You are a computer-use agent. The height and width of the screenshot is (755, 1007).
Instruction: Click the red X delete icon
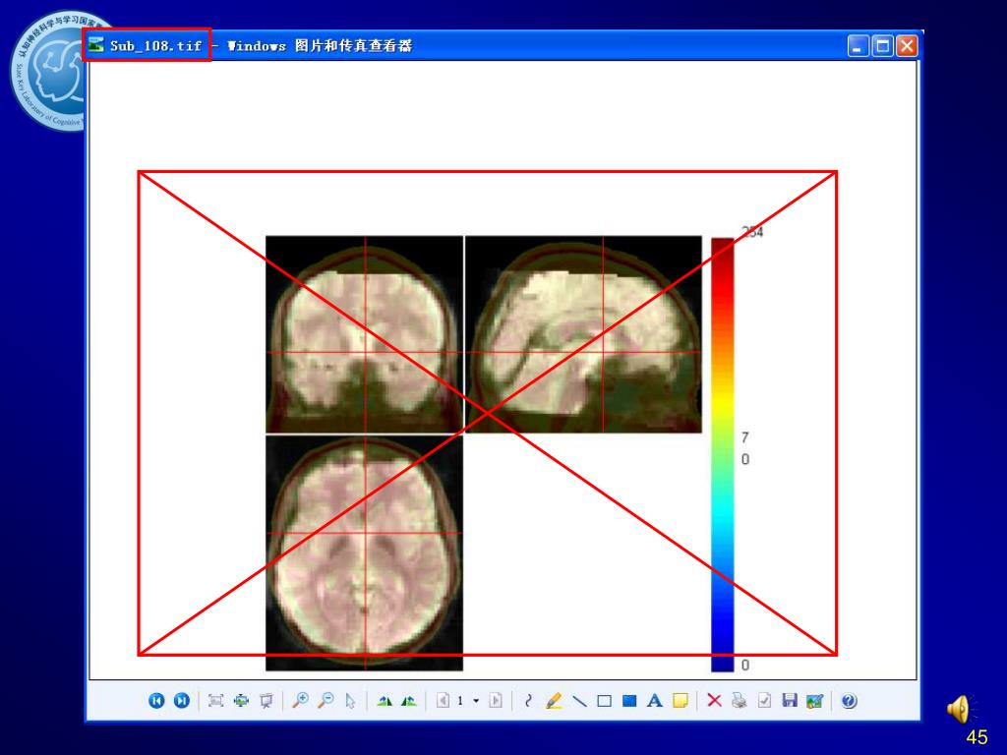[714, 700]
